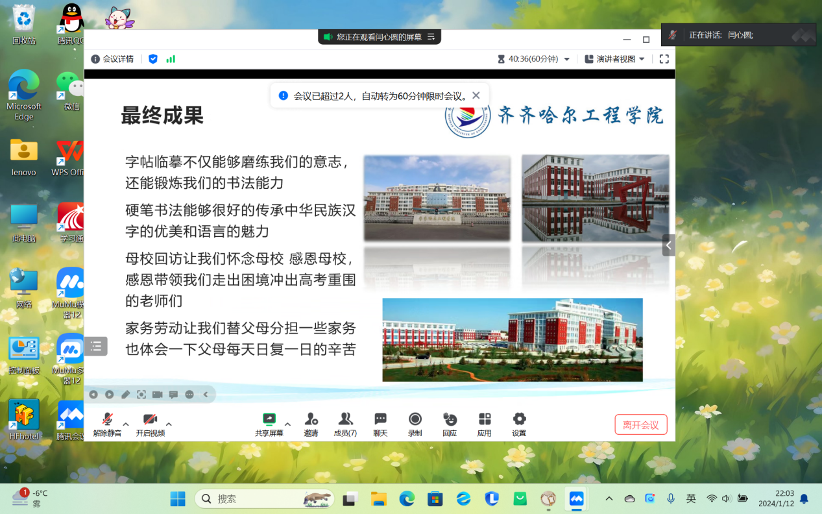Dismiss the 60分钟限时会议 notification

476,95
